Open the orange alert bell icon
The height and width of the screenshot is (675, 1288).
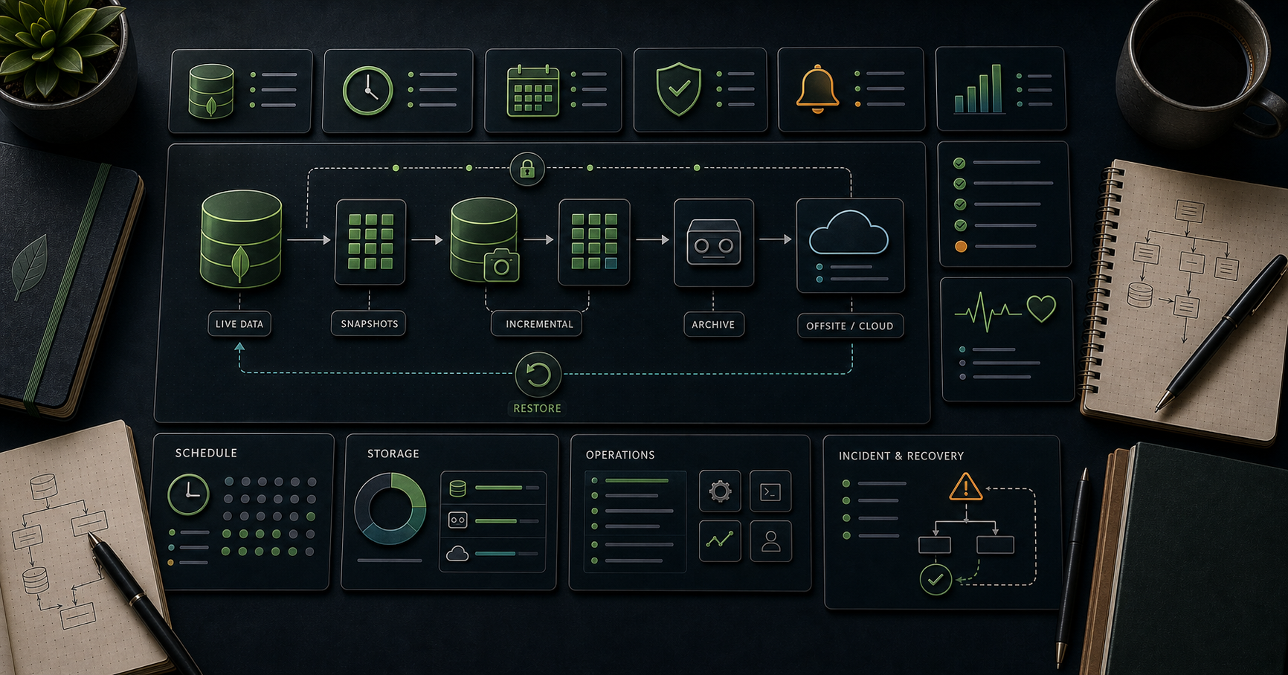tap(817, 89)
